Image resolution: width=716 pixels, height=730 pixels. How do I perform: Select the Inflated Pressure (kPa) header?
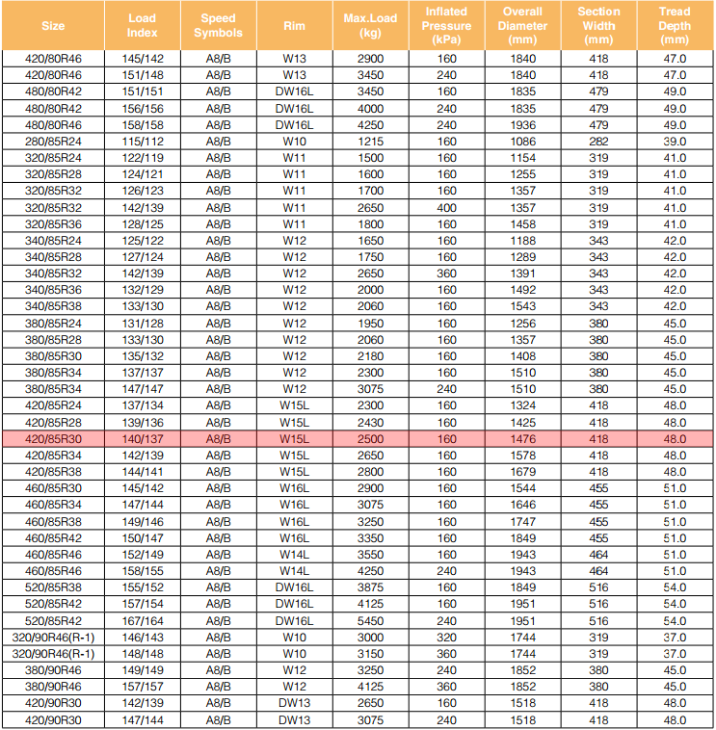click(x=446, y=25)
